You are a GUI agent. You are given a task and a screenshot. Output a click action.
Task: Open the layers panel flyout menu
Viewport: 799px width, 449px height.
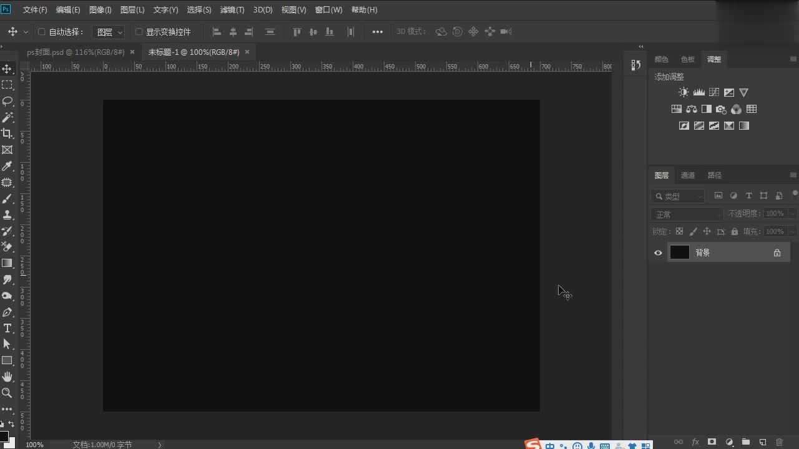tap(793, 175)
